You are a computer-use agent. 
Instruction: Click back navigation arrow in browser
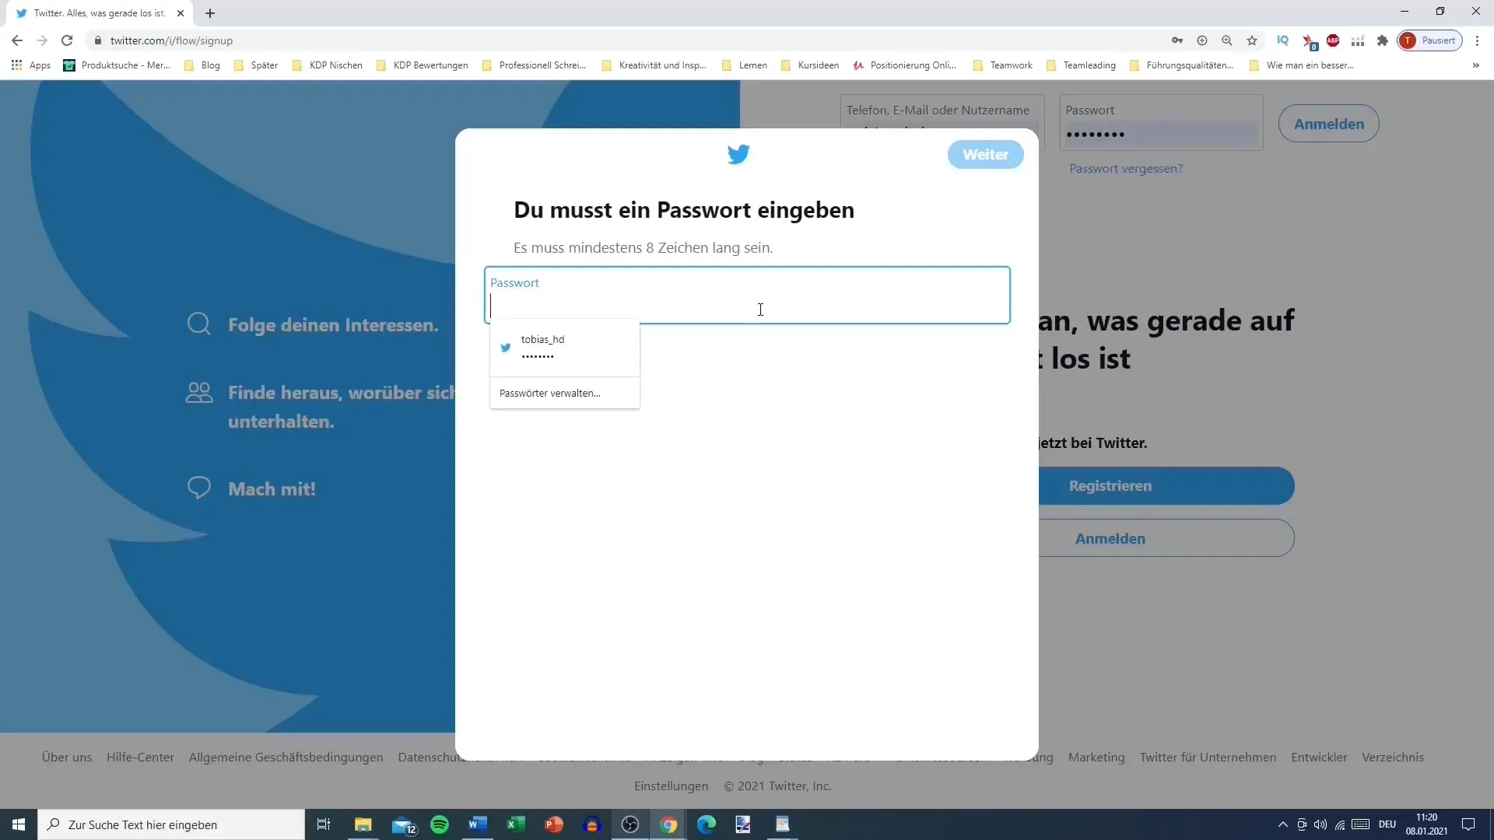(x=17, y=40)
